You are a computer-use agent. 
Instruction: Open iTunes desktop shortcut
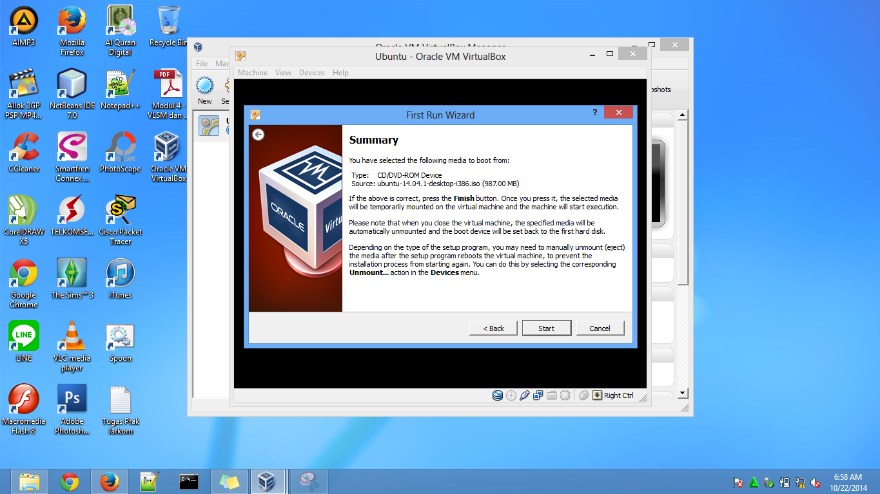click(x=121, y=279)
